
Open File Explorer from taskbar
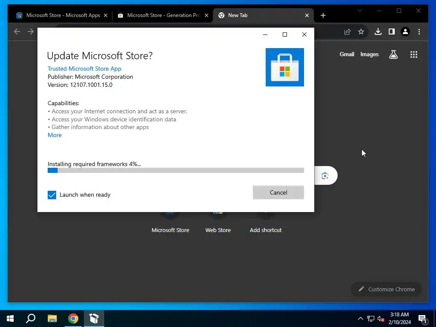coord(52,318)
